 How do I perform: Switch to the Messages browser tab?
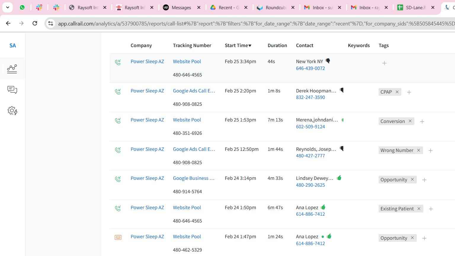pyautogui.click(x=181, y=7)
